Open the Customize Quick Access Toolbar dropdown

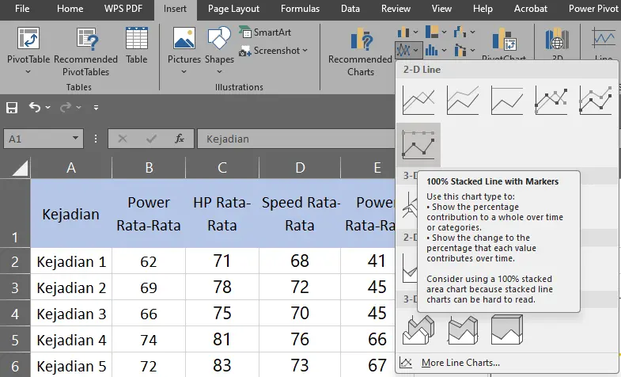click(96, 108)
